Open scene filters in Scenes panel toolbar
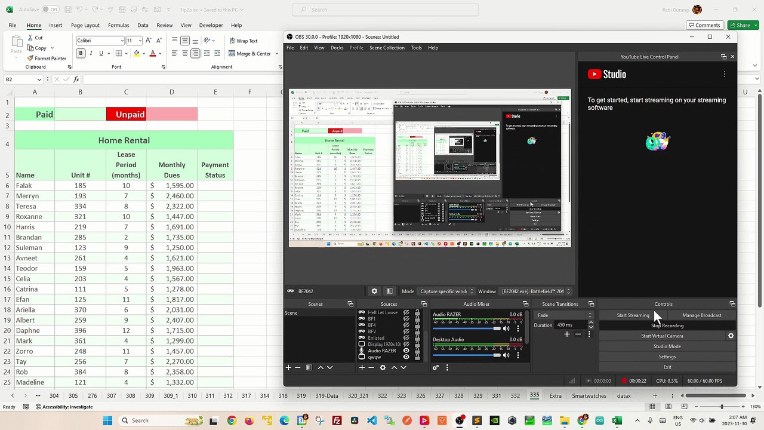This screenshot has height=430, width=764. [309, 367]
